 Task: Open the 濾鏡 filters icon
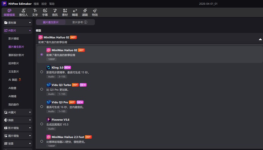pyautogui.click(x=85, y=12)
